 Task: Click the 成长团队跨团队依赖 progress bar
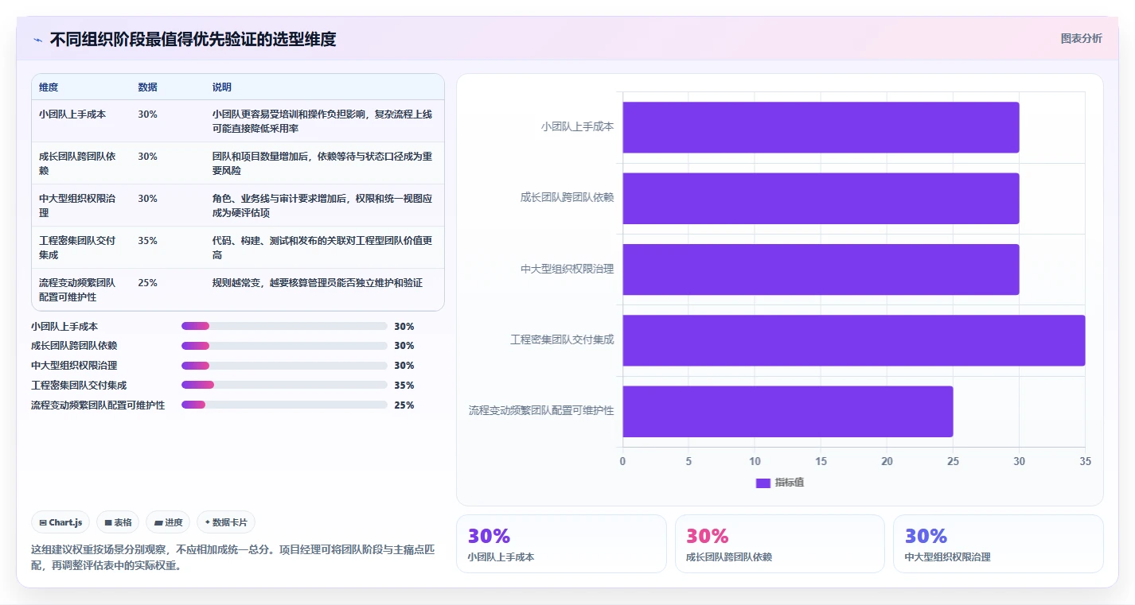[284, 346]
